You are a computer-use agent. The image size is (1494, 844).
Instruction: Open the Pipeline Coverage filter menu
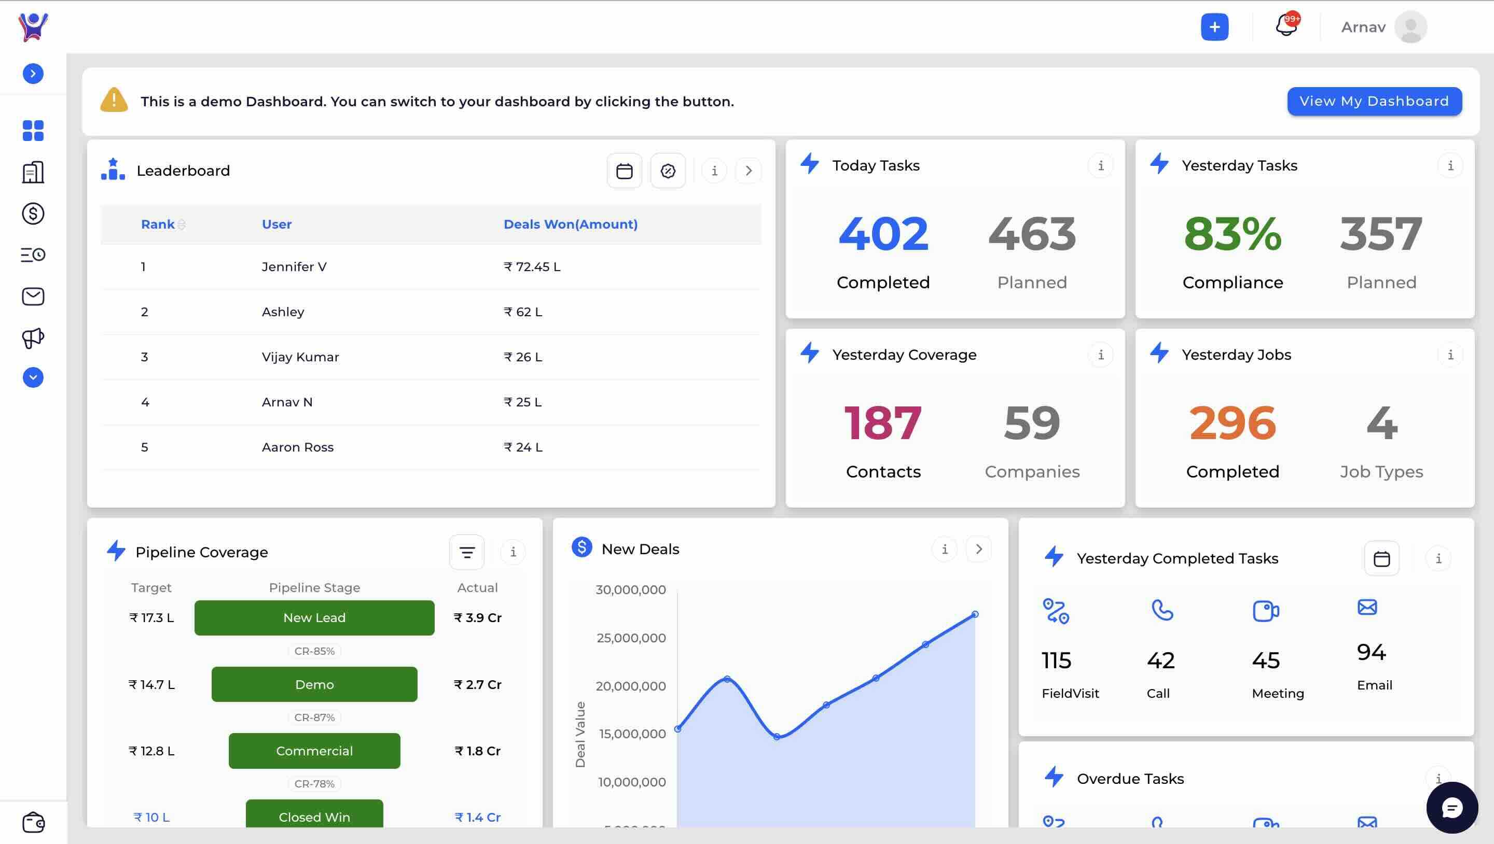(x=466, y=552)
